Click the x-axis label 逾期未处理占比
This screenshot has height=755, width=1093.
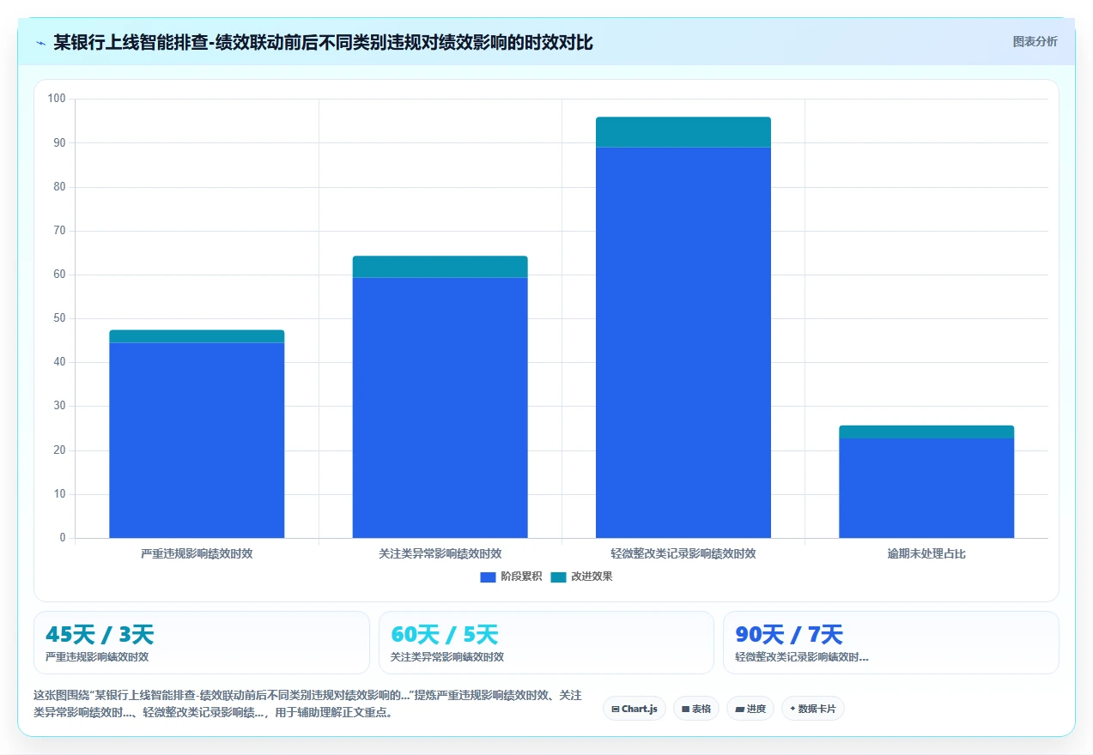point(926,554)
